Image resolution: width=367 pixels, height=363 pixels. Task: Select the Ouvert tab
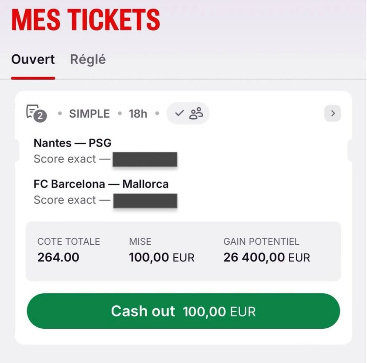coord(33,59)
